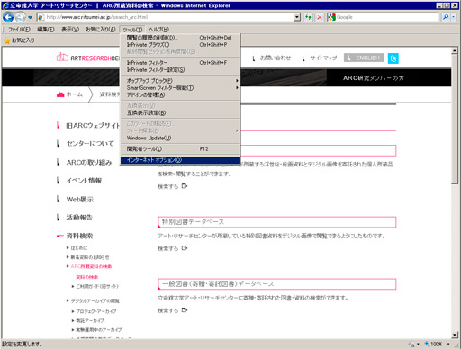This screenshot has width=461, height=349.
Task: Open the ヘルプ(H) menu
Action: (x=158, y=30)
